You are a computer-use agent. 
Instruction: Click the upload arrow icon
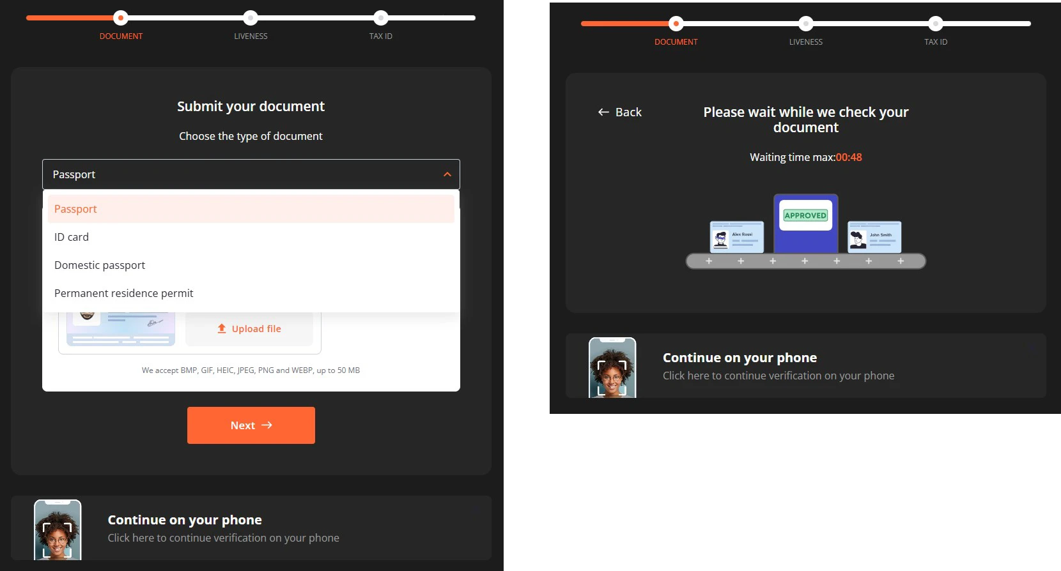pyautogui.click(x=222, y=328)
